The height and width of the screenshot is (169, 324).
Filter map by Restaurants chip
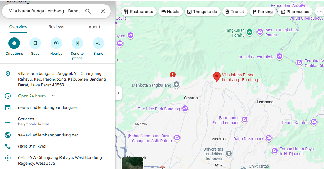pyautogui.click(x=139, y=12)
